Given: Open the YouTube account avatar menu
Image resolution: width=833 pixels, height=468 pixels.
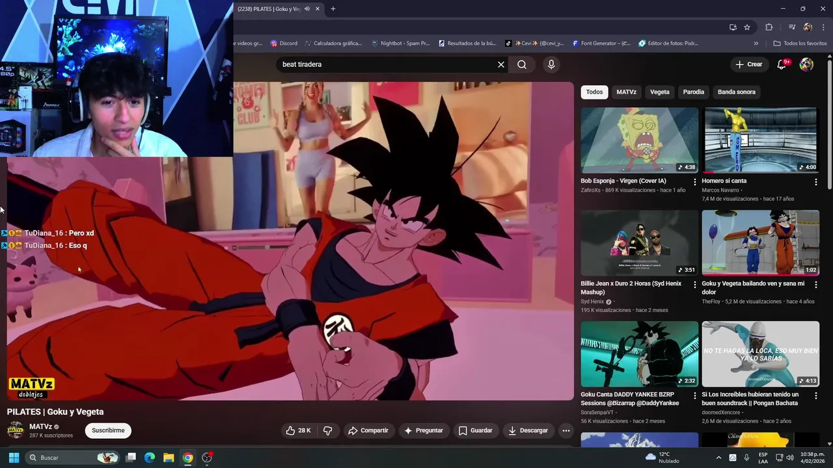Looking at the screenshot, I should tap(806, 64).
